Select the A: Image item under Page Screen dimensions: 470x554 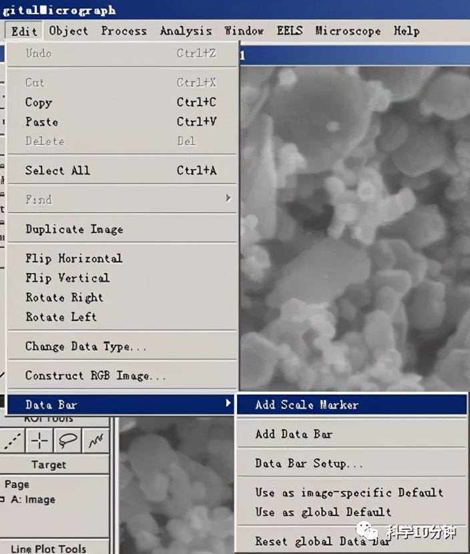(33, 499)
